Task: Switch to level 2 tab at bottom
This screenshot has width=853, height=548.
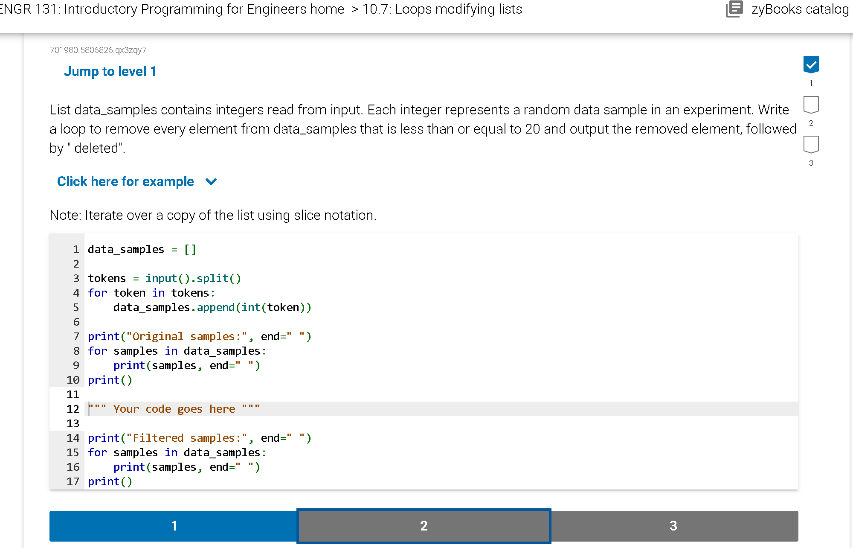Action: click(x=424, y=526)
